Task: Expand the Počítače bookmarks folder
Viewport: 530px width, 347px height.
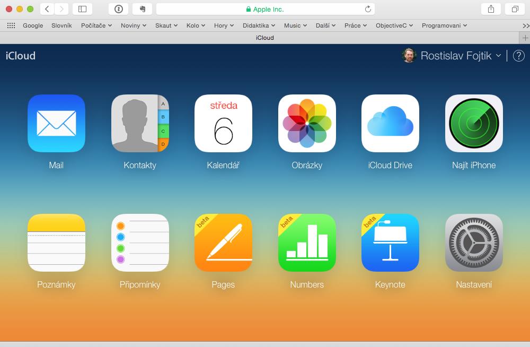Action: coord(96,25)
